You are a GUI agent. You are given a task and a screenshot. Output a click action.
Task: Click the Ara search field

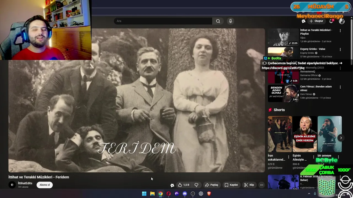coord(163,21)
